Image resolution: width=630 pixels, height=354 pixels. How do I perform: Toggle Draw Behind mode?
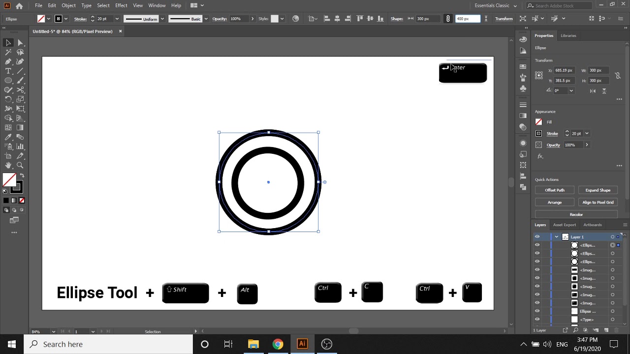[14, 210]
